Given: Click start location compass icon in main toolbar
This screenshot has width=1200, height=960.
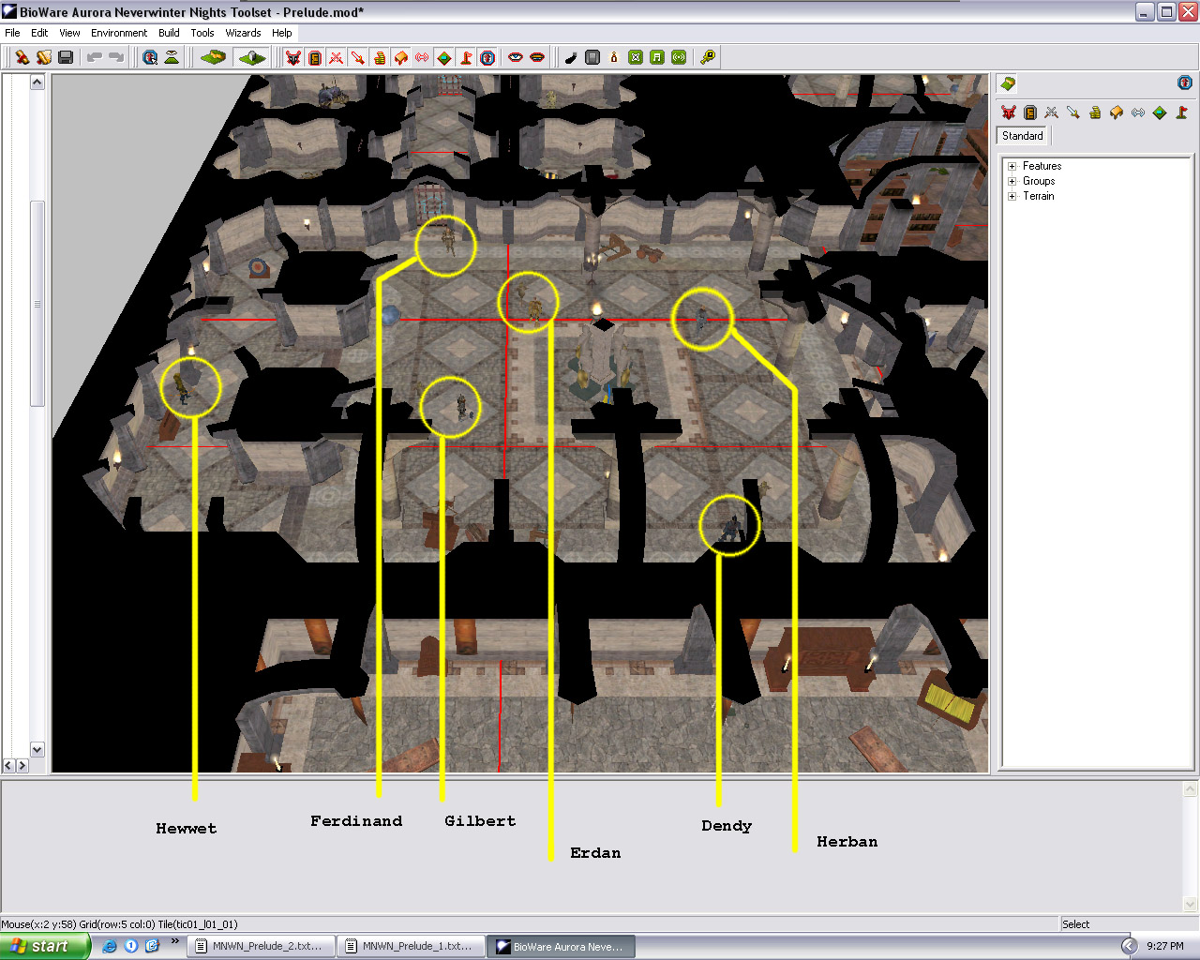Looking at the screenshot, I should pyautogui.click(x=487, y=57).
